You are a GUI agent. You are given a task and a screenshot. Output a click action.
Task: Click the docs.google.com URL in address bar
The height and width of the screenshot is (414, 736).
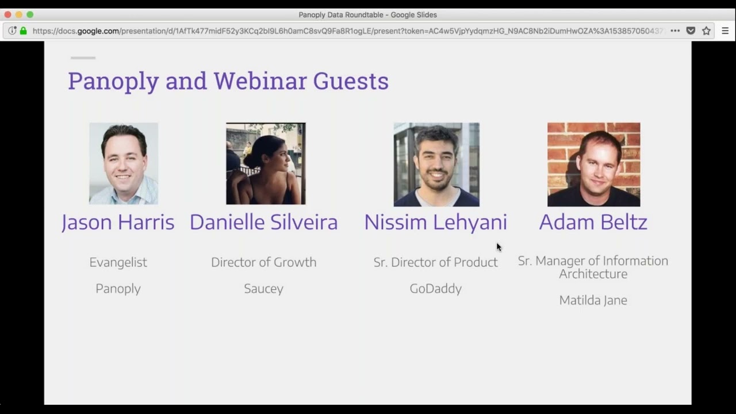348,31
